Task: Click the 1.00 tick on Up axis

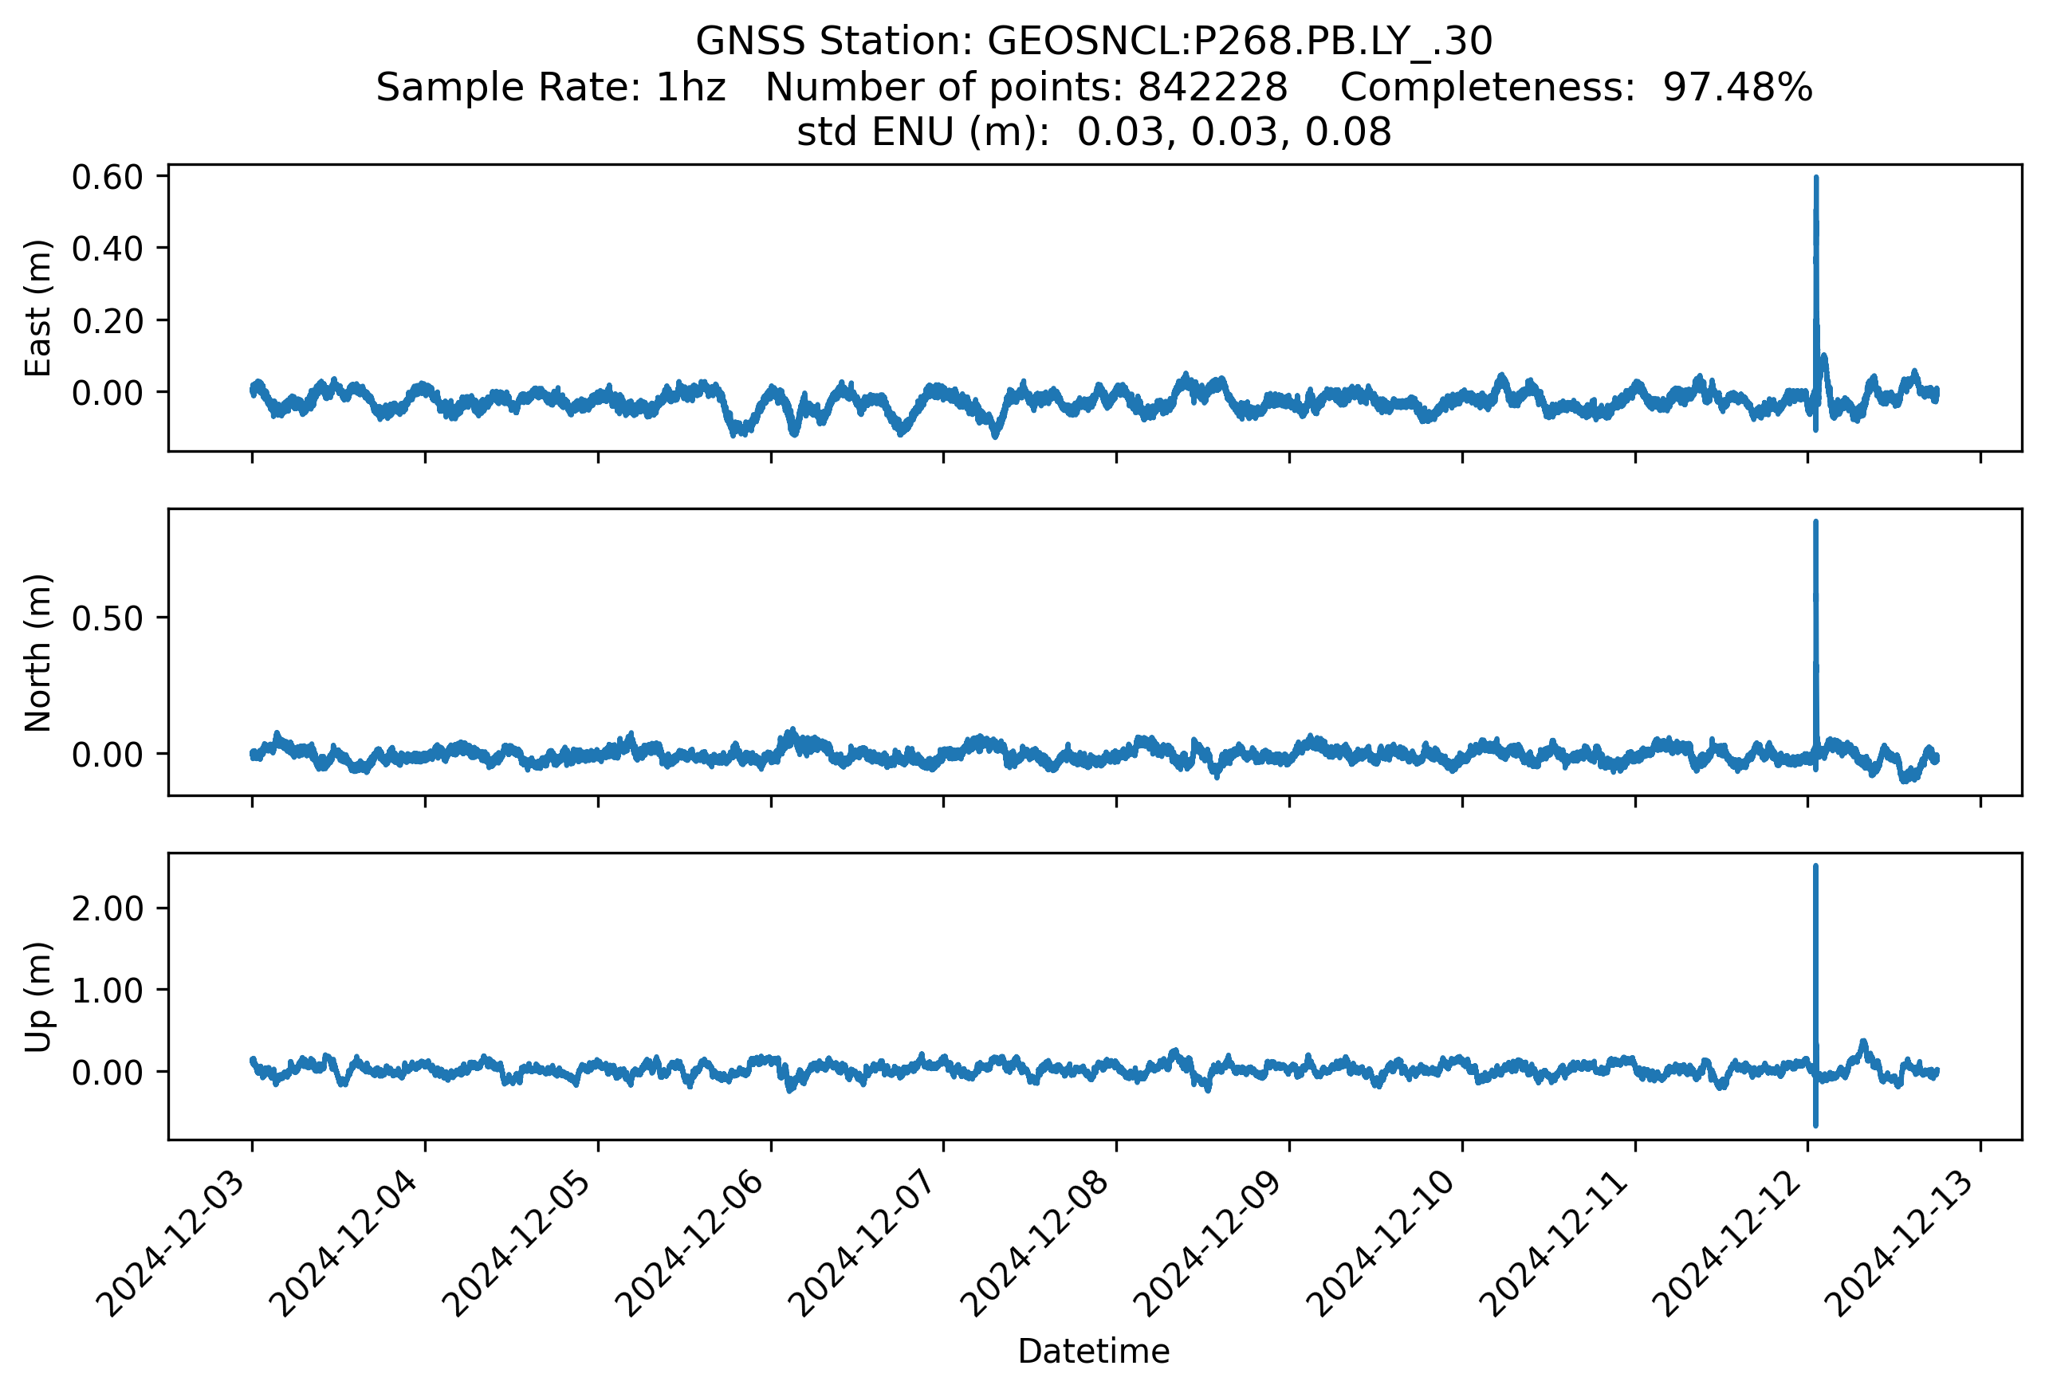Action: click(108, 991)
